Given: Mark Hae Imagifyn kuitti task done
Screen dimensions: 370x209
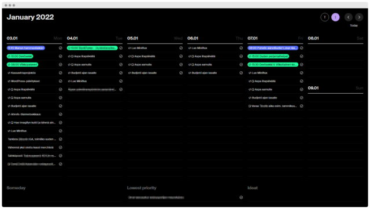Looking at the screenshot, I should click(60, 123).
